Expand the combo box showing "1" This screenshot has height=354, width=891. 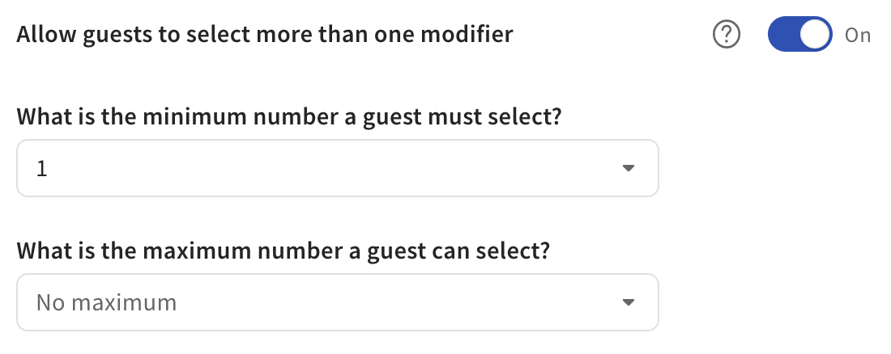(337, 169)
